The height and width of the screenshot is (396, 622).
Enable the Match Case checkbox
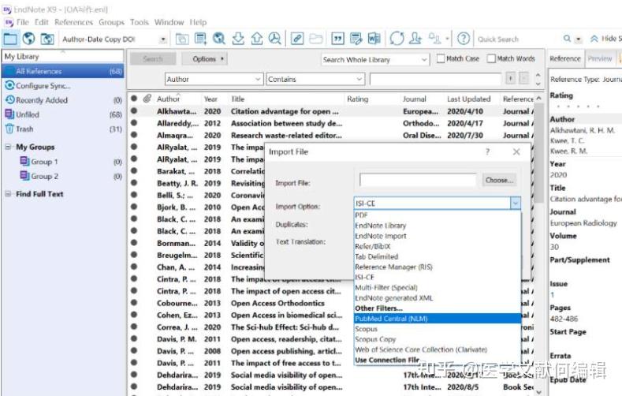click(x=441, y=58)
